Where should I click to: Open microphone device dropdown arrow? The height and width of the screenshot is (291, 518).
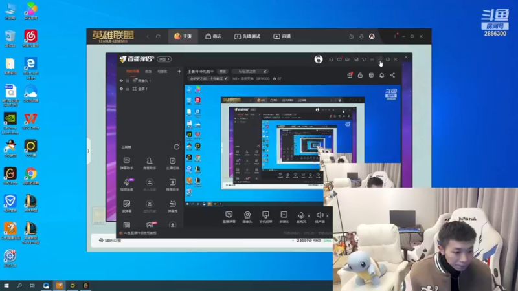pos(309,216)
